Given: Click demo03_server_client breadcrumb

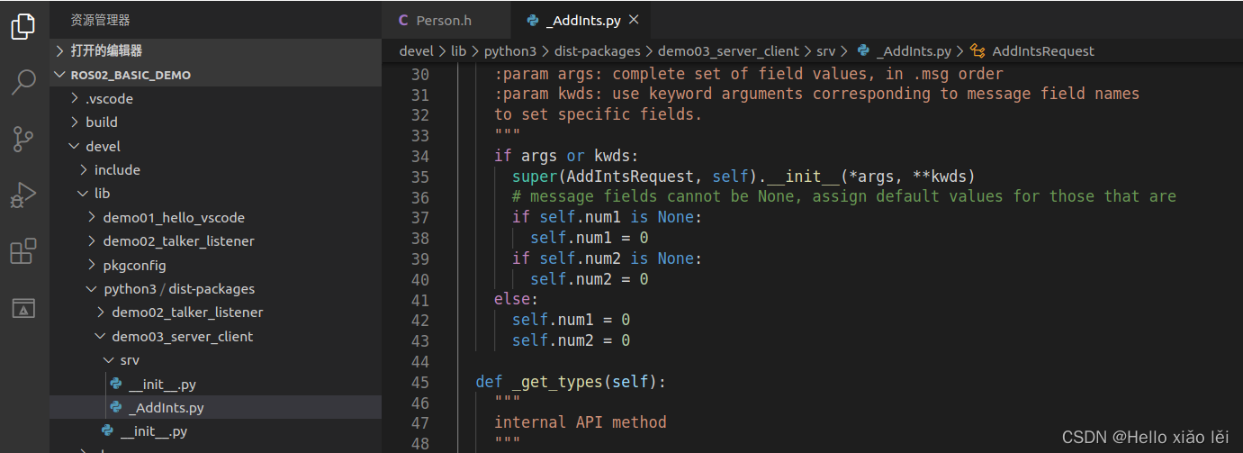Looking at the screenshot, I should [x=728, y=51].
